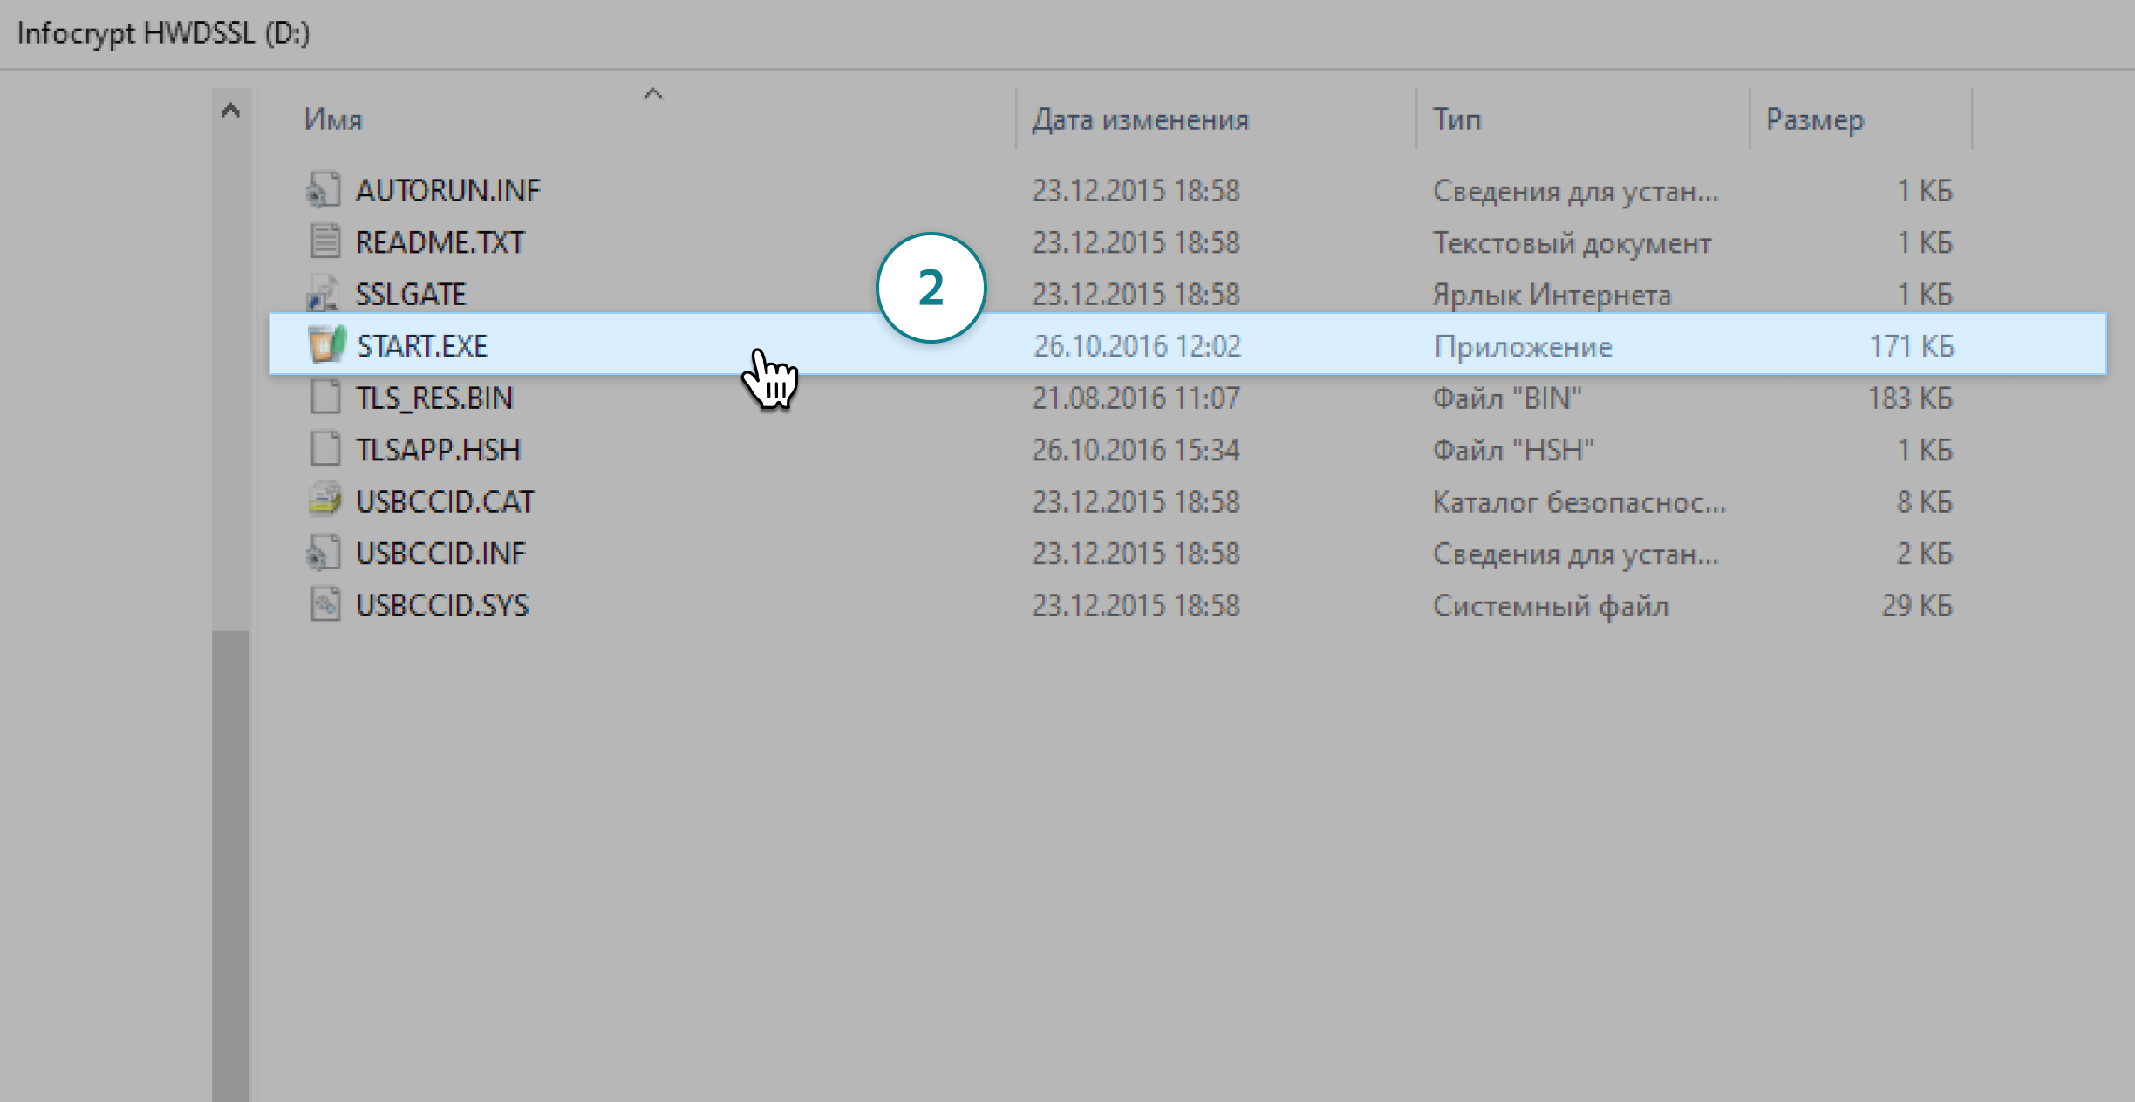The height and width of the screenshot is (1102, 2135).
Task: Click the vertical scrollbar thumb
Action: pos(230,866)
